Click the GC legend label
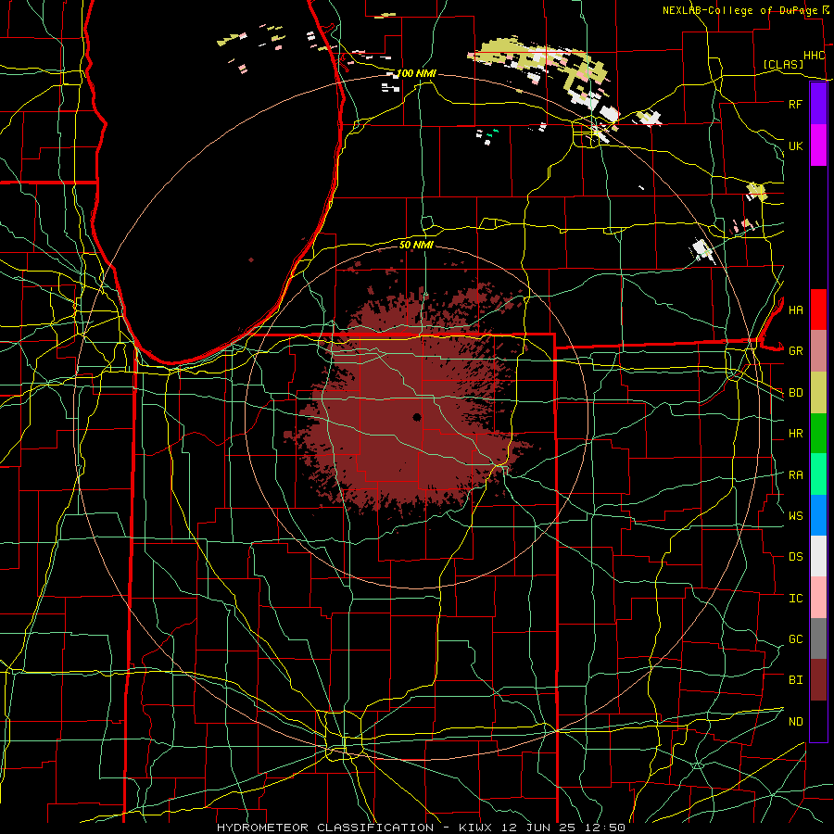The width and height of the screenshot is (834, 834). 795,639
